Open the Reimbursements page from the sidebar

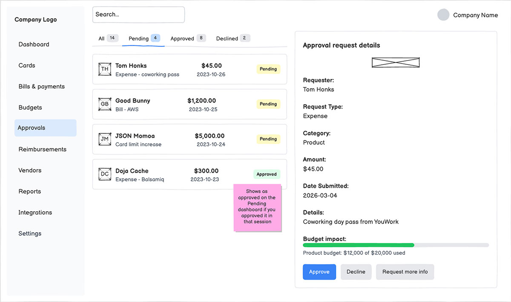(x=42, y=149)
